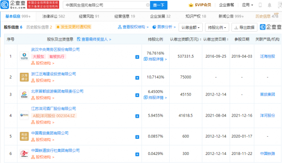Switch to 企业发展 32 tab

pyautogui.click(x=160, y=17)
